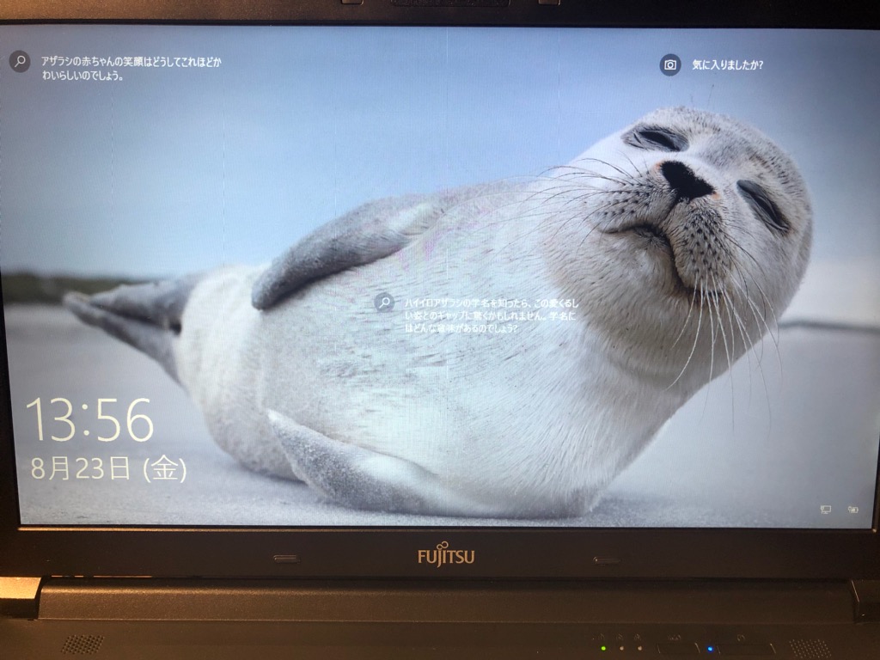Click the search icon beside the baby seal caption
This screenshot has height=660, width=880.
tap(20, 61)
